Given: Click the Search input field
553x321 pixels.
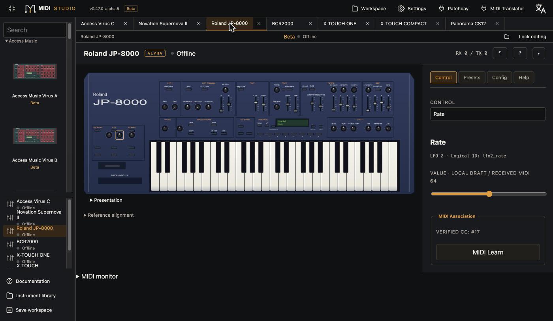Looking at the screenshot, I should [x=35, y=30].
